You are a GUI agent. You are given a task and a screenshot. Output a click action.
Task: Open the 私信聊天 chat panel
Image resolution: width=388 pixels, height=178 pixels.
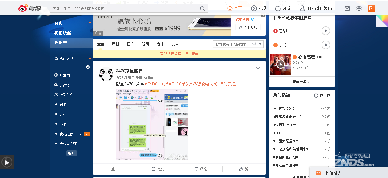[349, 173]
